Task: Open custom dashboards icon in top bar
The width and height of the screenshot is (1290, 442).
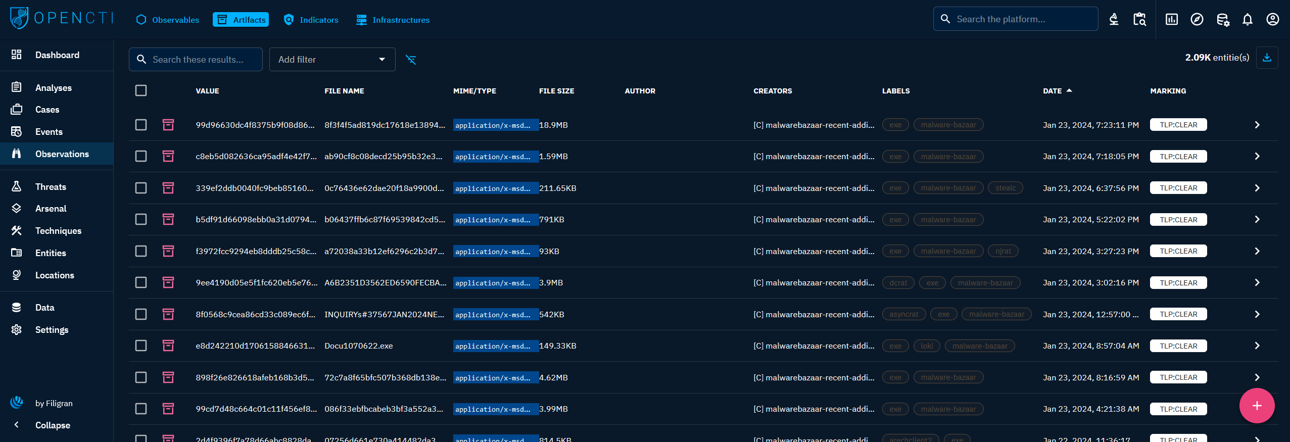Action: (x=1171, y=20)
